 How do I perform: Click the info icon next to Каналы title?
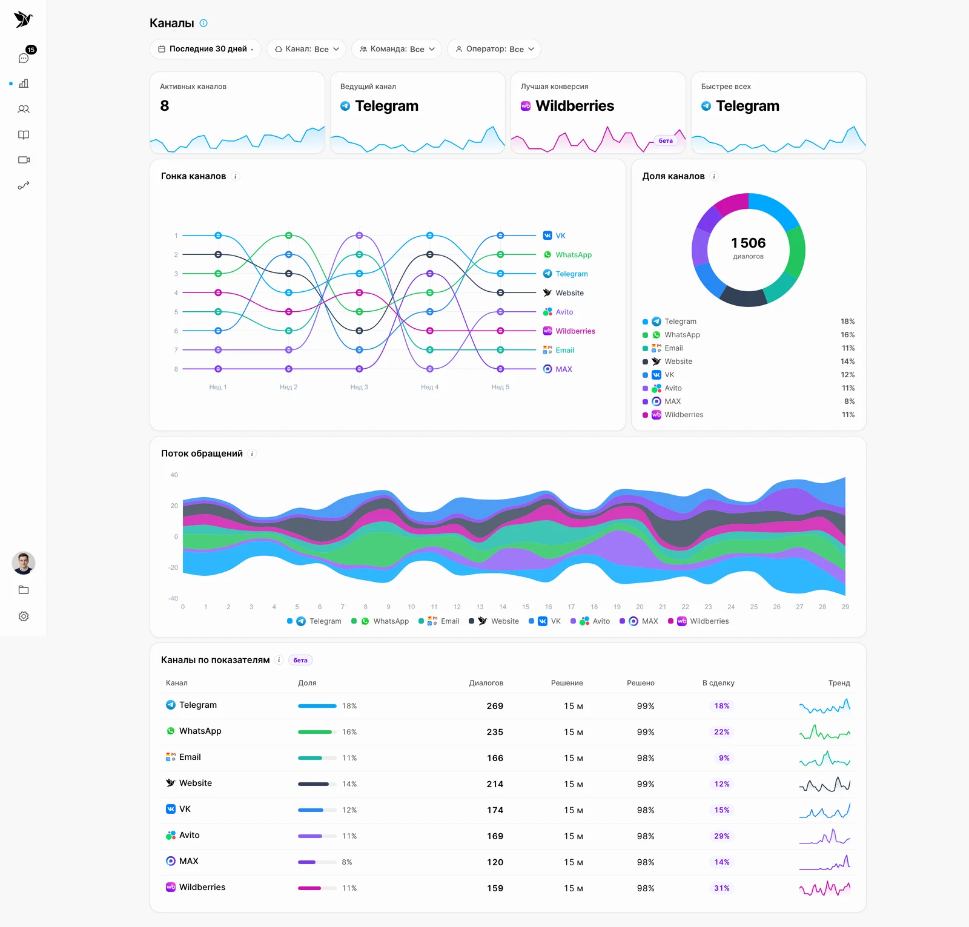coord(203,23)
